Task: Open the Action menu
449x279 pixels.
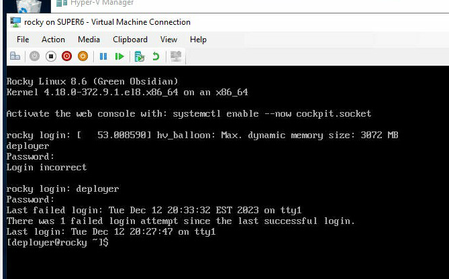Action: [x=54, y=40]
